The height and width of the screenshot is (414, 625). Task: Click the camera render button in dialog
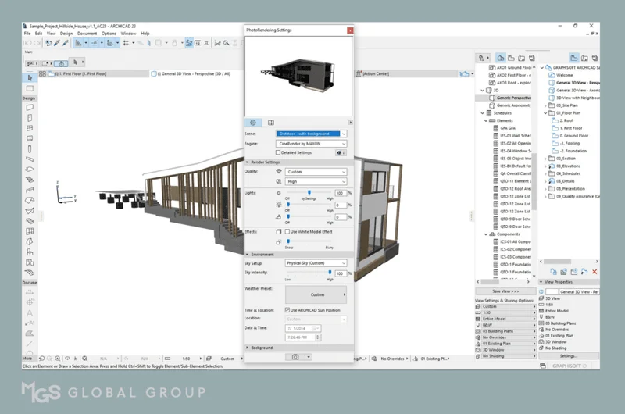296,357
